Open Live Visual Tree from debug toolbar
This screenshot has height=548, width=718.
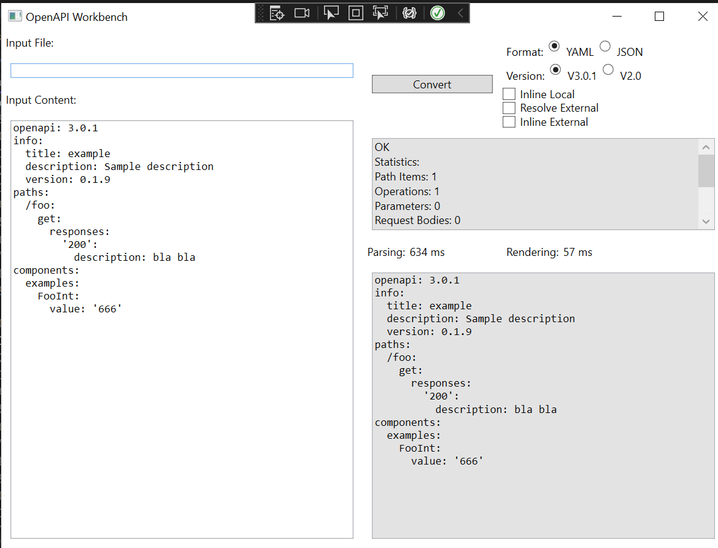[277, 14]
